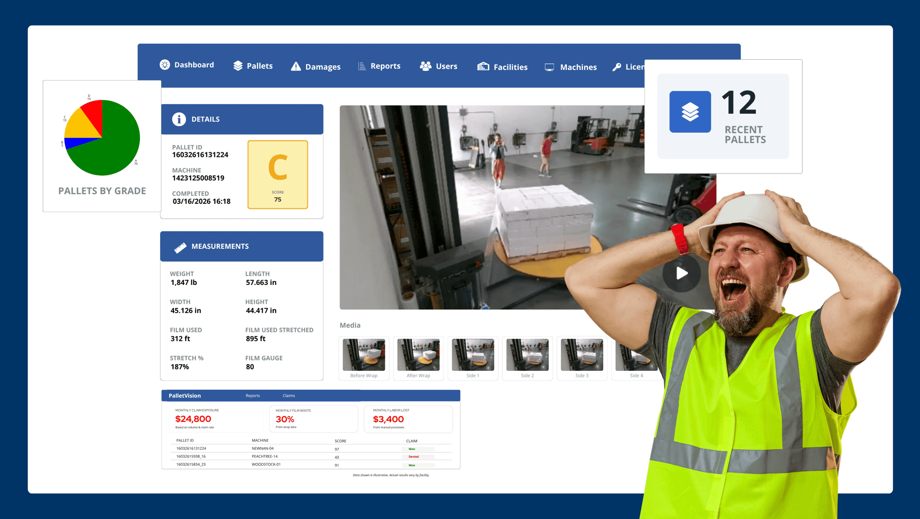Navigate to the Machines section
920x519 pixels.
[x=570, y=67]
